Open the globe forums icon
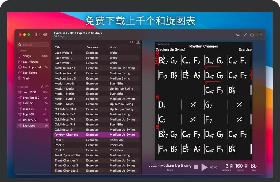The height and width of the screenshot is (182, 280). [x=45, y=35]
